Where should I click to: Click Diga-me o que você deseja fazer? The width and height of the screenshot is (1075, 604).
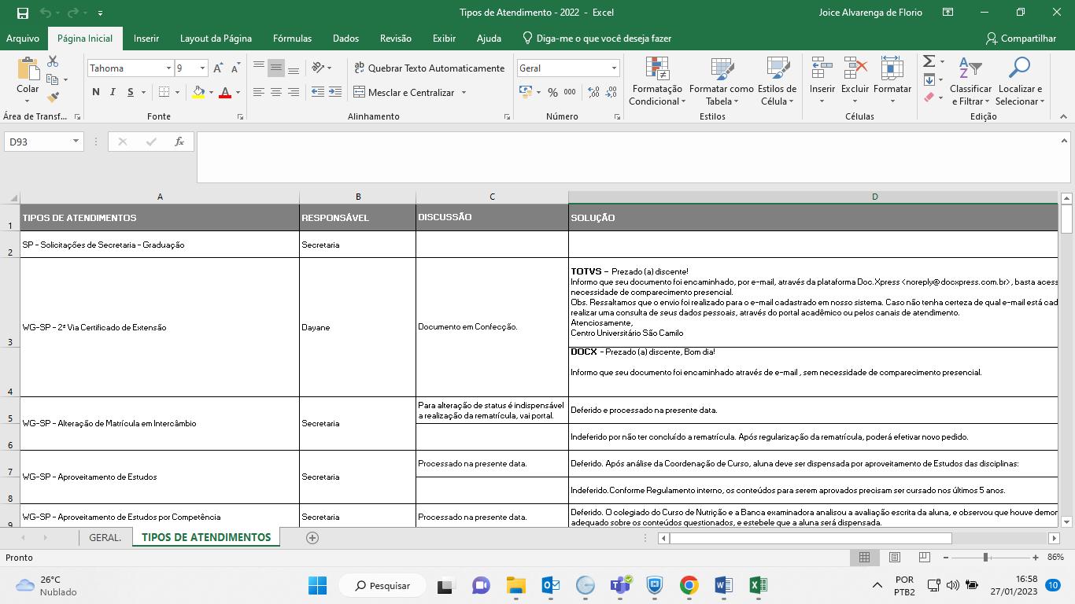pos(597,39)
